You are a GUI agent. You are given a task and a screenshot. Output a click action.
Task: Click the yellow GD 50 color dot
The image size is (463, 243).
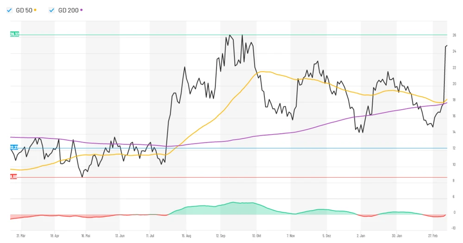coord(35,10)
